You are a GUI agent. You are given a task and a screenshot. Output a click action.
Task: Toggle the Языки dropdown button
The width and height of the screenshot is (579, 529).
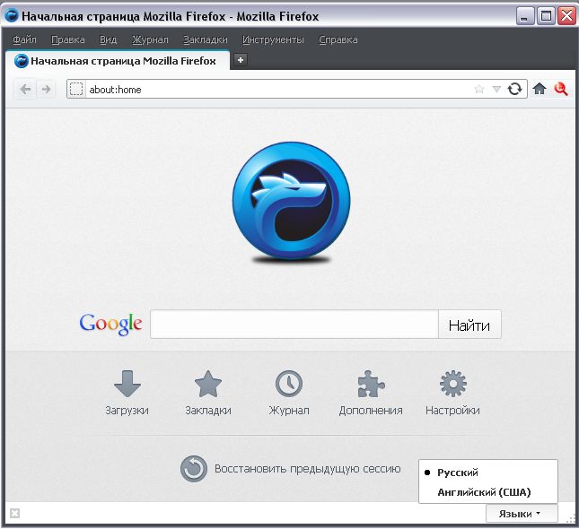(x=522, y=514)
